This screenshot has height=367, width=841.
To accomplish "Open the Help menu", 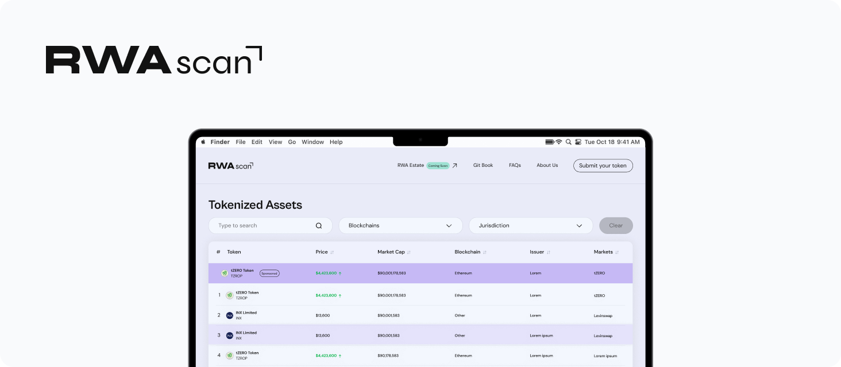I will click(x=336, y=142).
